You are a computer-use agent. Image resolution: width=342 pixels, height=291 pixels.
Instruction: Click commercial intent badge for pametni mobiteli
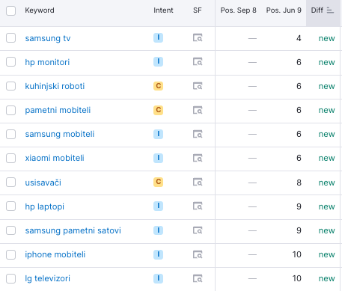(x=158, y=110)
